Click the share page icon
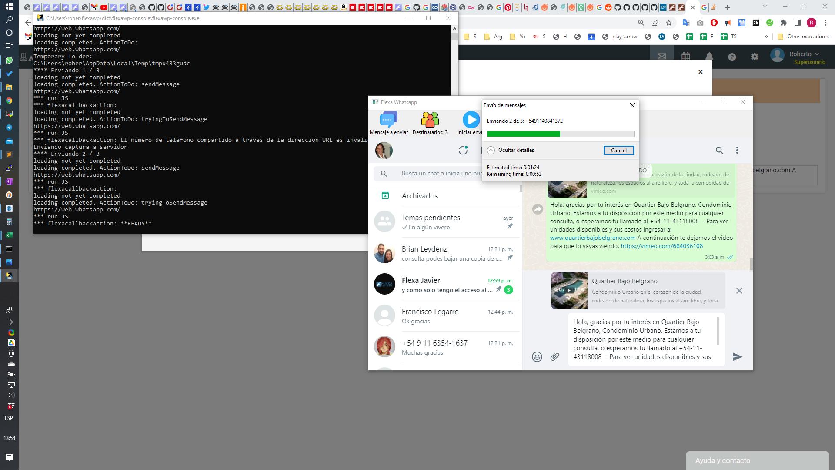Screen dimensions: 835x470 (655, 23)
